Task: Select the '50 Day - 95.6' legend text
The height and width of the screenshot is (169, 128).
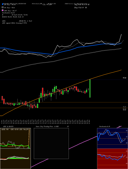Action: pos(9,8)
